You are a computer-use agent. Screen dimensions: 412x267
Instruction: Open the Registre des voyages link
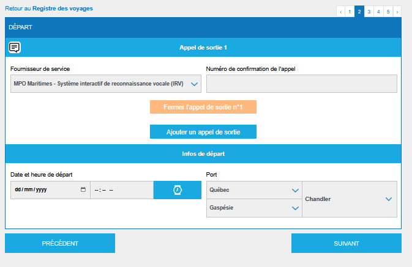pyautogui.click(x=62, y=9)
